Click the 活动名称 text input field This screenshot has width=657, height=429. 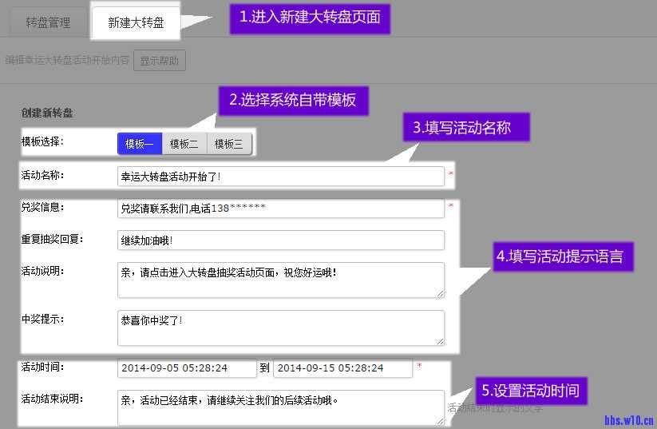pyautogui.click(x=280, y=176)
